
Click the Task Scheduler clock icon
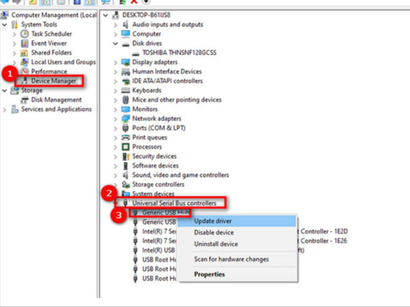click(24, 34)
